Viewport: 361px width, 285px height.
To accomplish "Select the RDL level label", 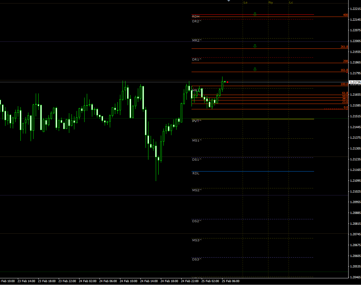I will tap(196, 173).
